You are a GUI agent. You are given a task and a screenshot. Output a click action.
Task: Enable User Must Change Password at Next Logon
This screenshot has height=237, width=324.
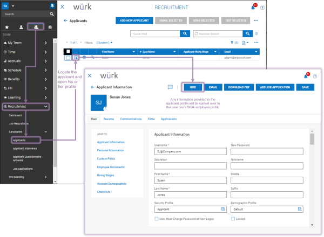157,219
